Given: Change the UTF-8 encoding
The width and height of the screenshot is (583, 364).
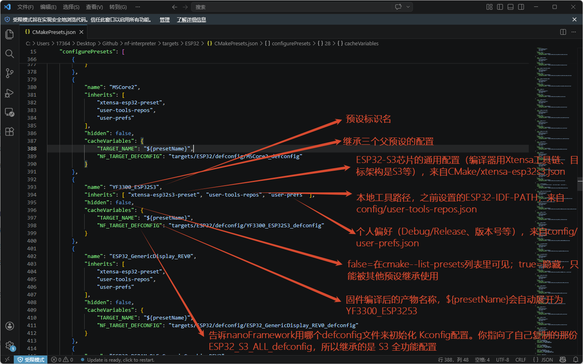Looking at the screenshot, I should (x=502, y=360).
